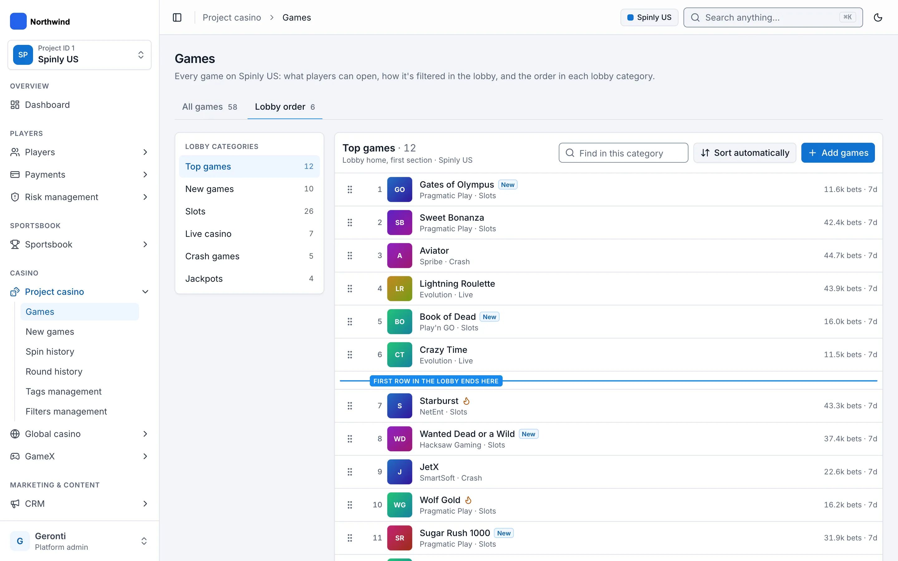Open the Spinly US project switcher
The image size is (898, 561).
[x=80, y=55]
